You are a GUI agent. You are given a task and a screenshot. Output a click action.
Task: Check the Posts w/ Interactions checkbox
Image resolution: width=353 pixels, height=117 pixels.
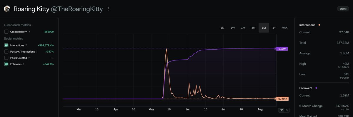[6, 51]
